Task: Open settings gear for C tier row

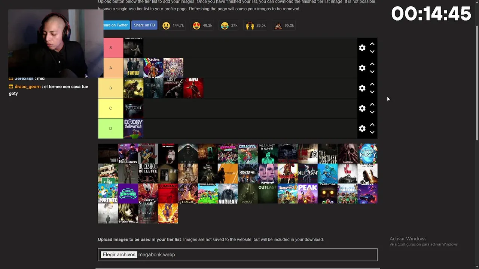Action: click(362, 108)
